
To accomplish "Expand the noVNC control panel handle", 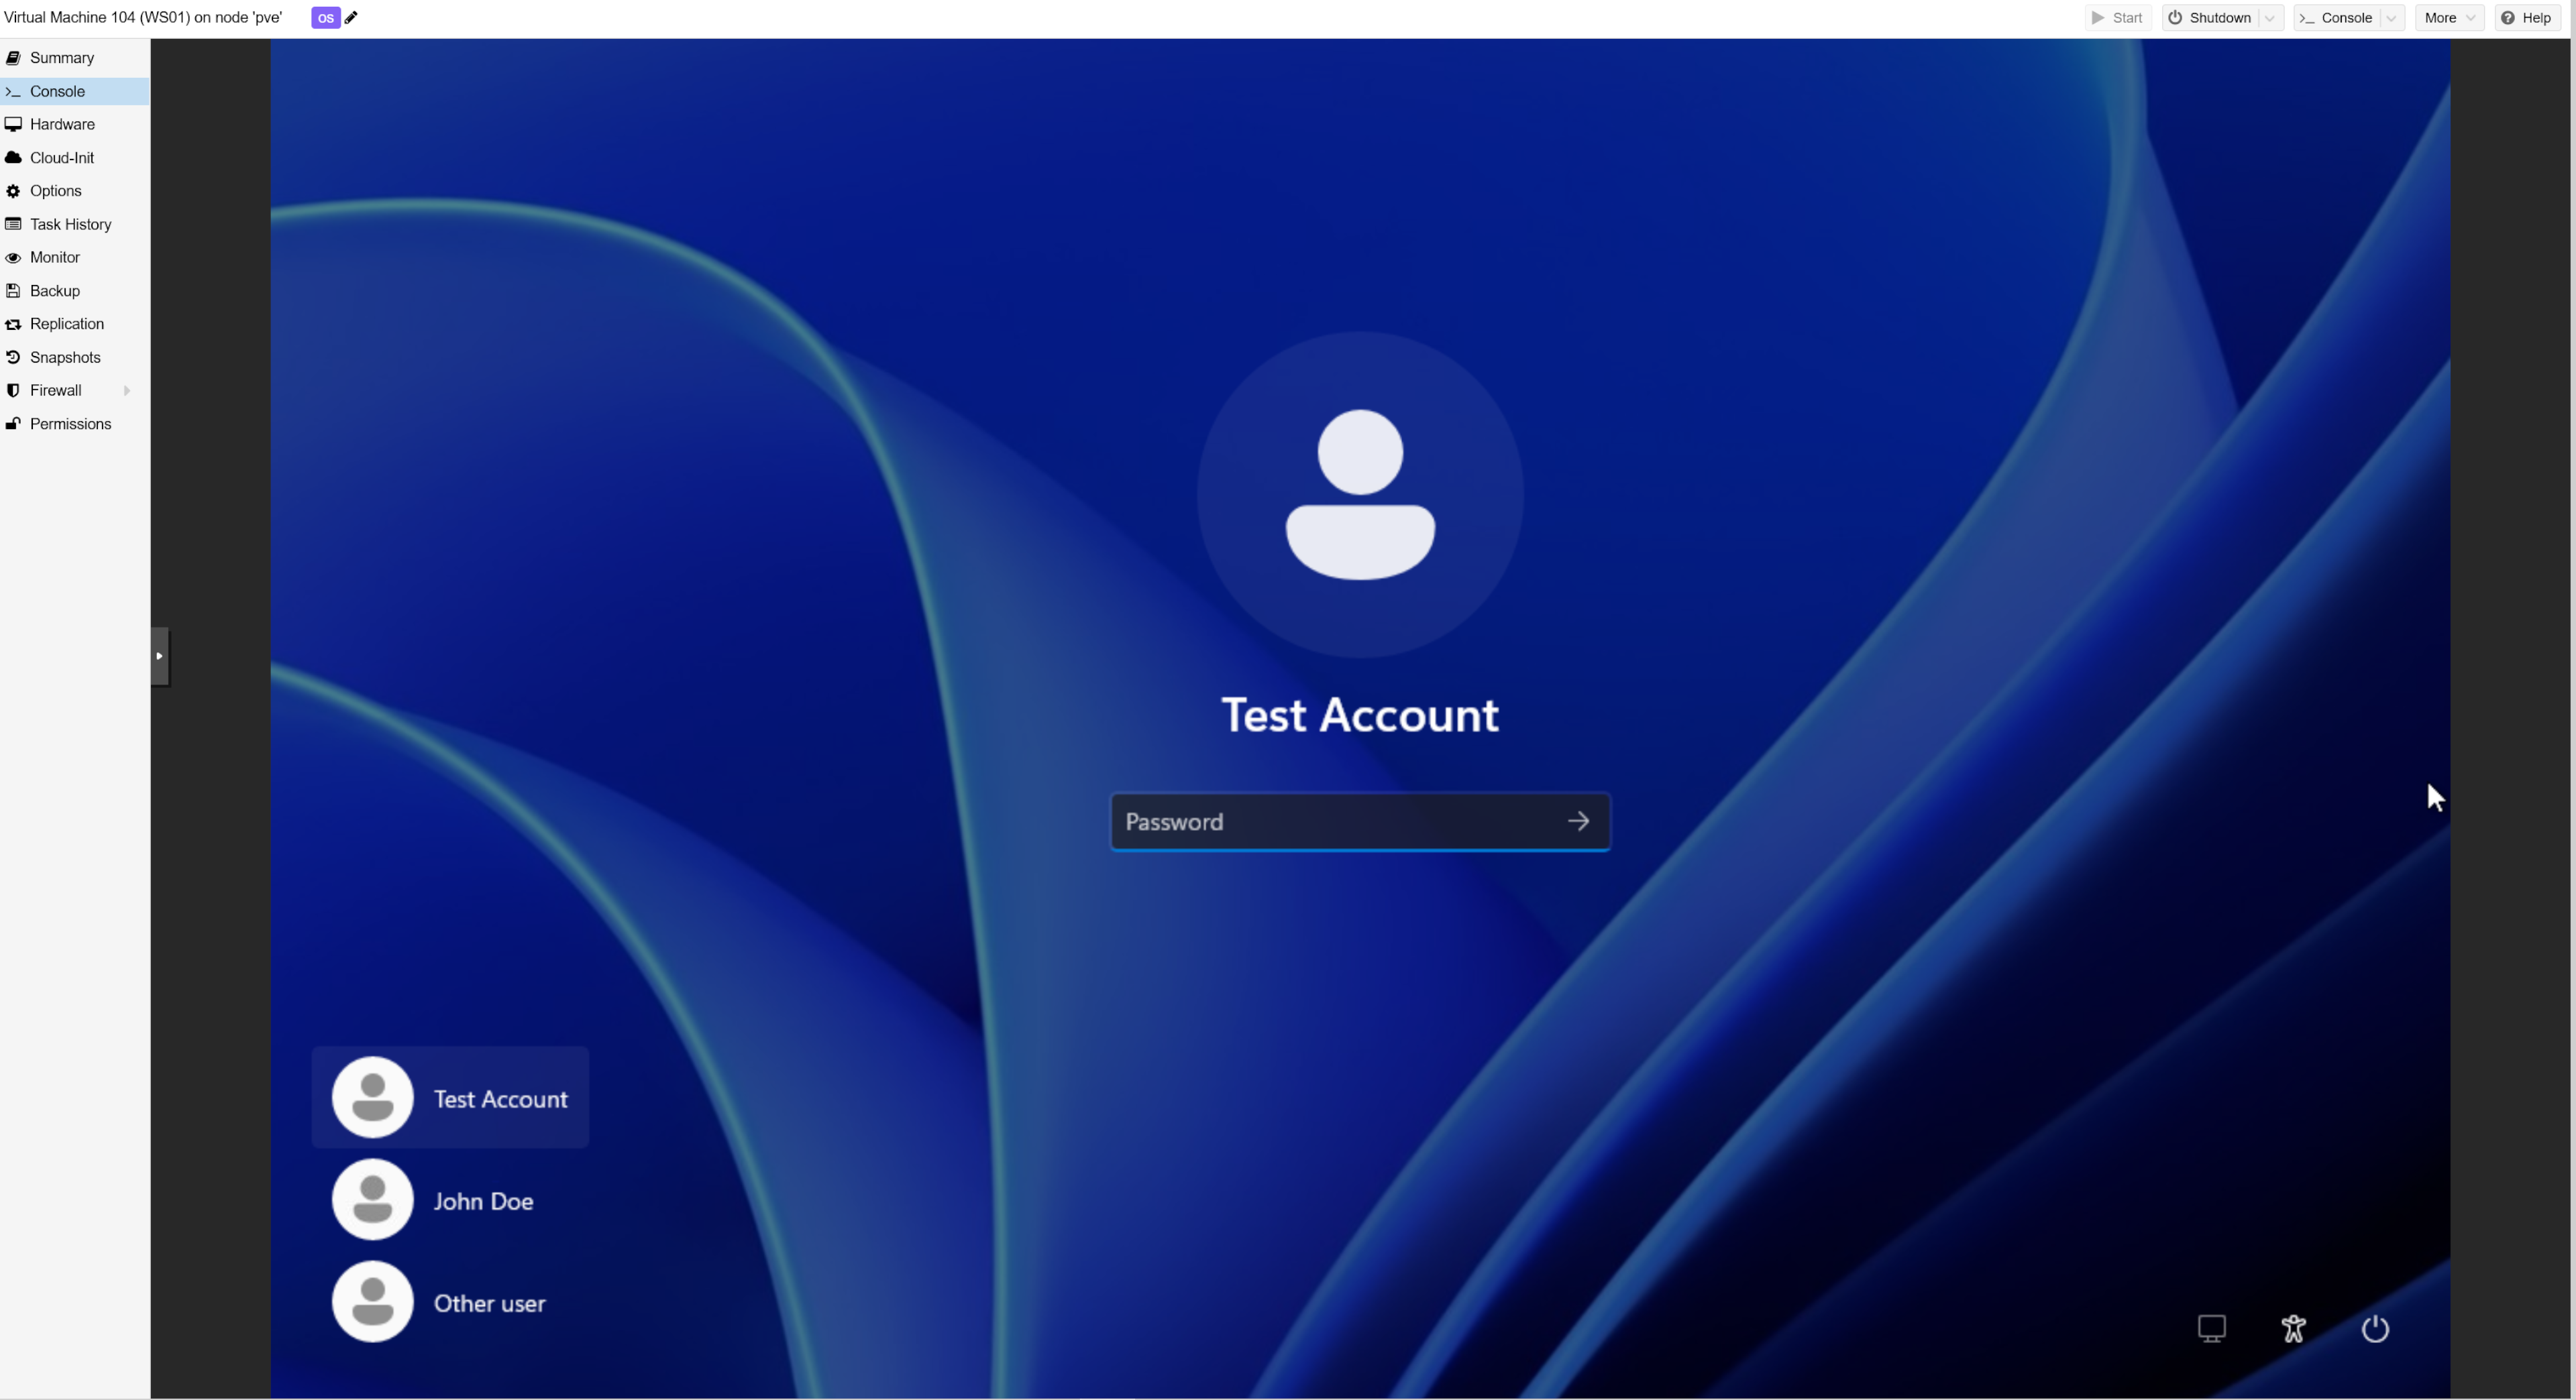I will pyautogui.click(x=160, y=656).
